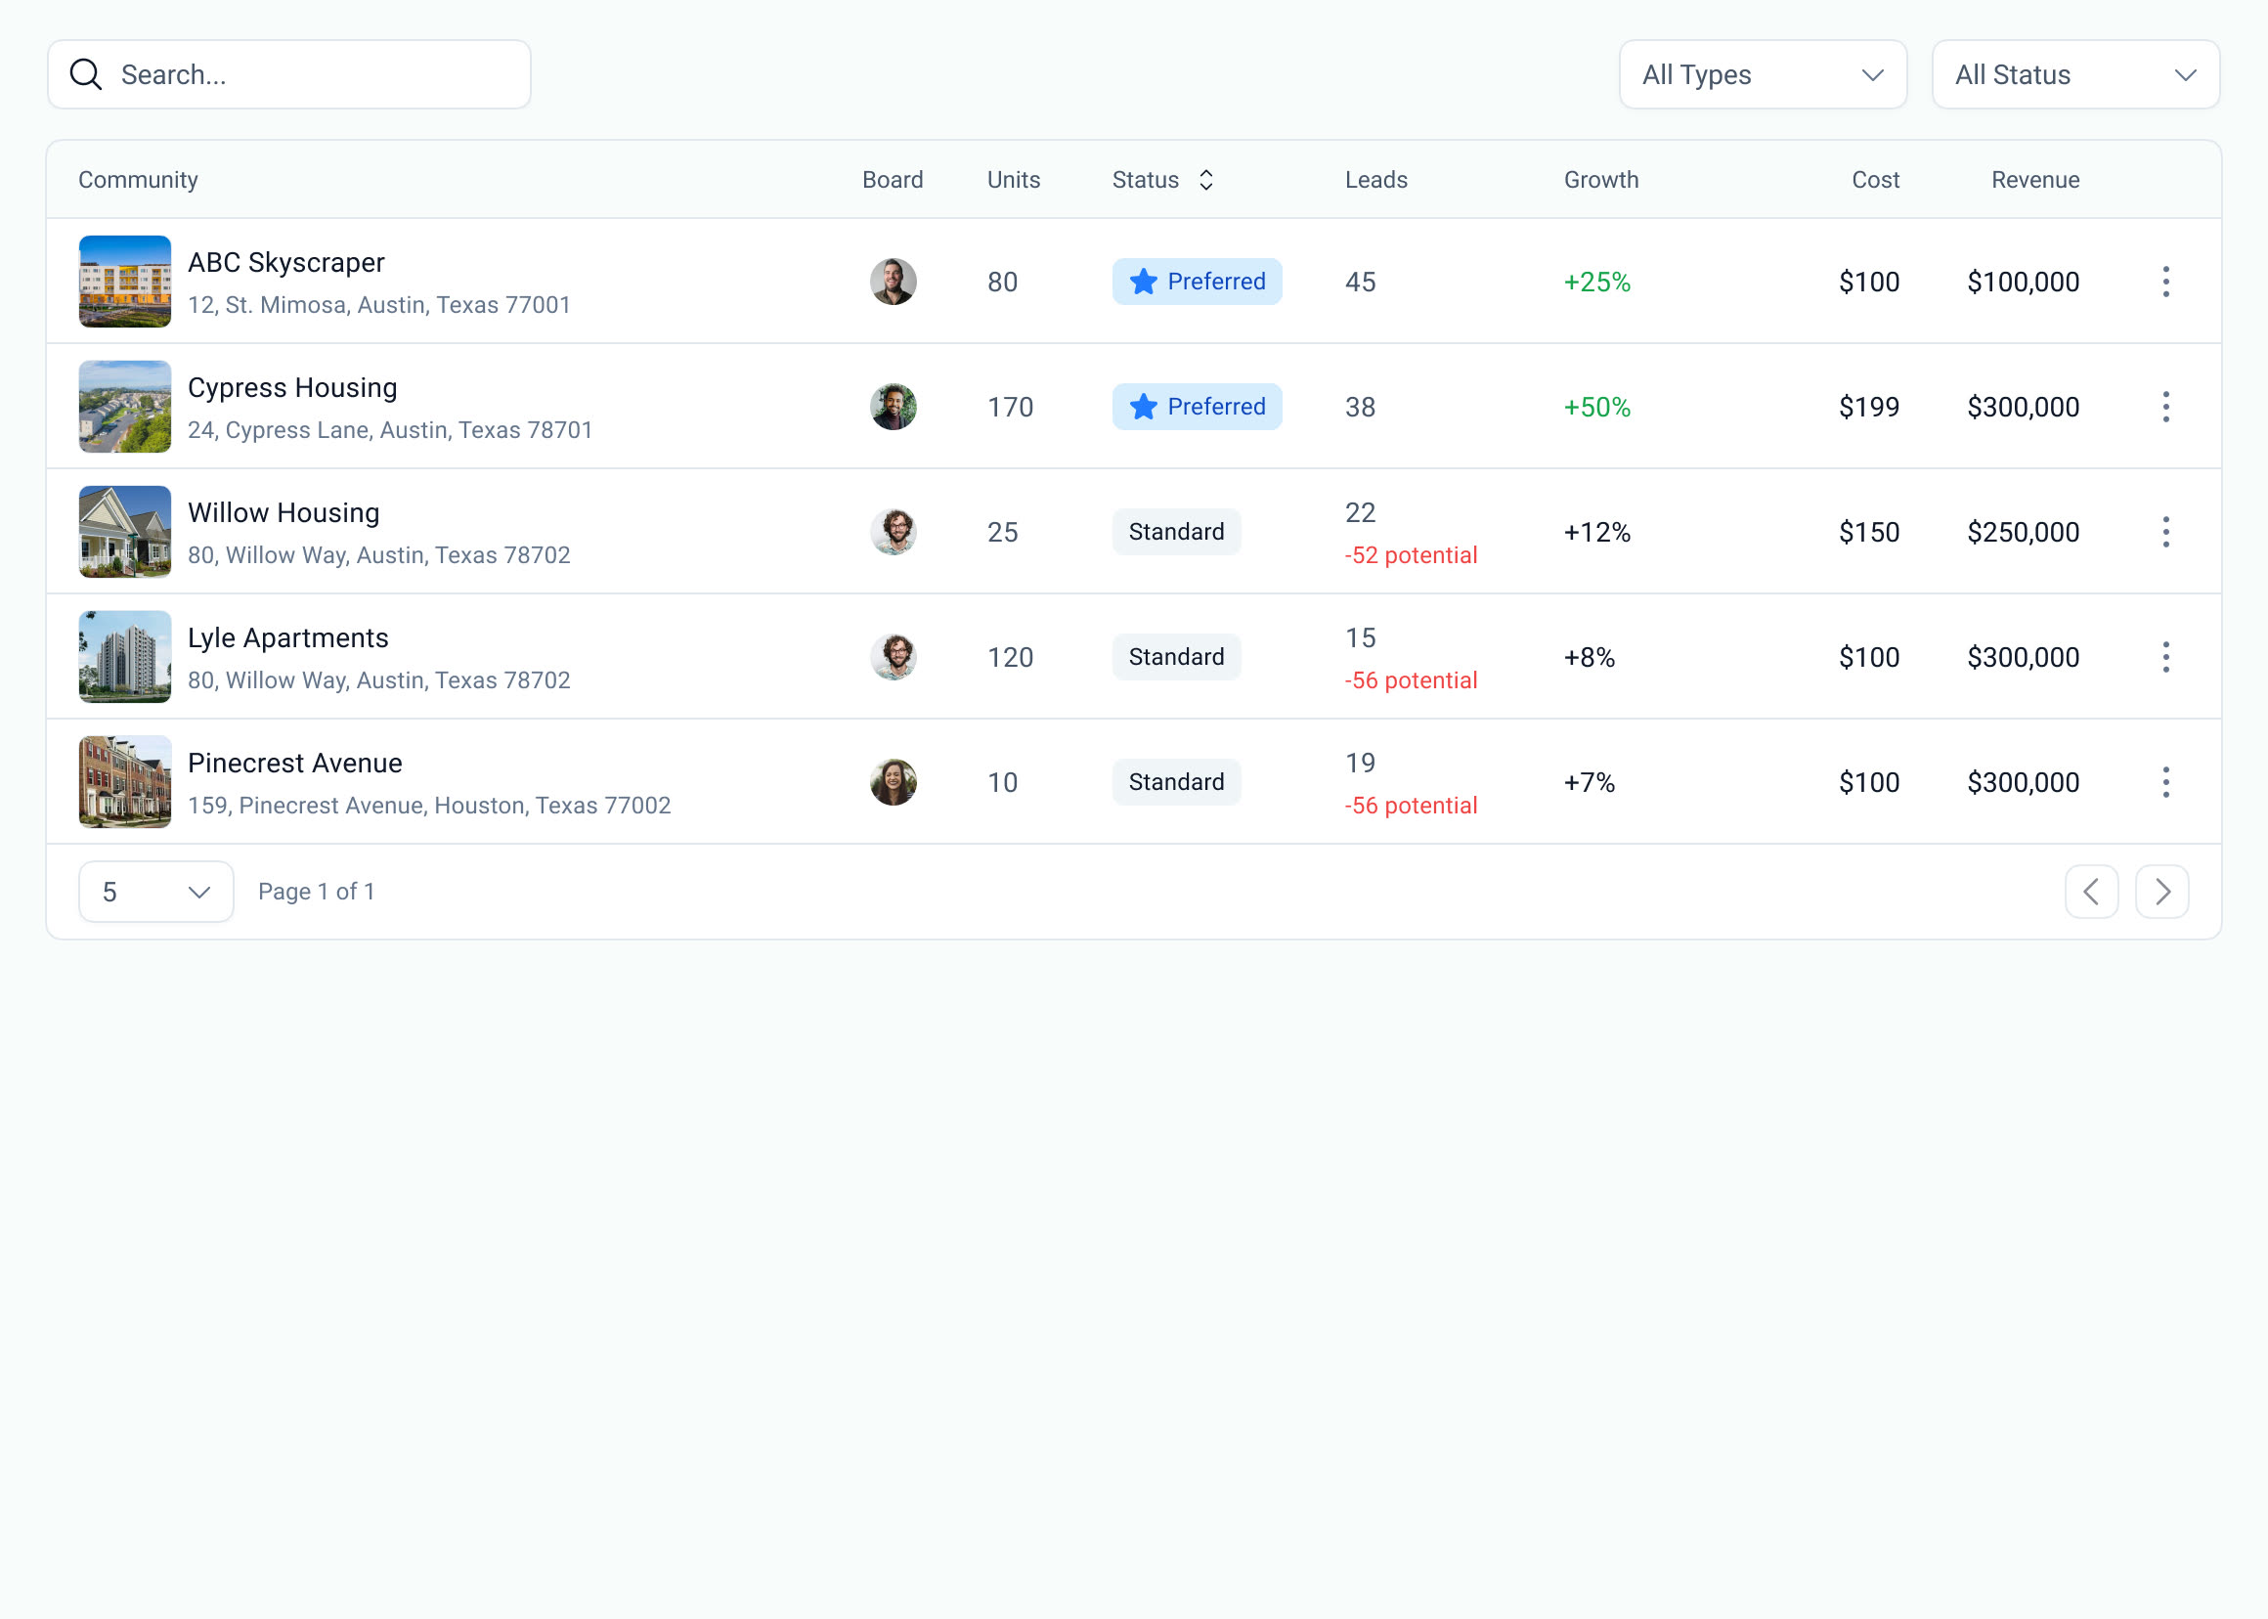2268x1619 pixels.
Task: Click Lyle Apartments building thumbnail
Action: pyautogui.click(x=124, y=657)
